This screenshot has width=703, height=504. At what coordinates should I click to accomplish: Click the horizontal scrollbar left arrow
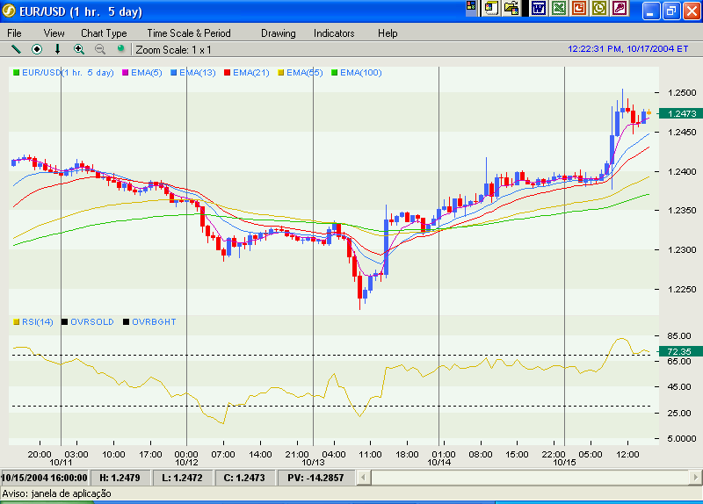379,477
